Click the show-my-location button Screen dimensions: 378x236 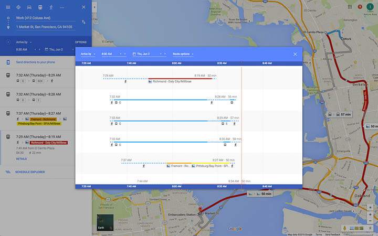(x=370, y=207)
